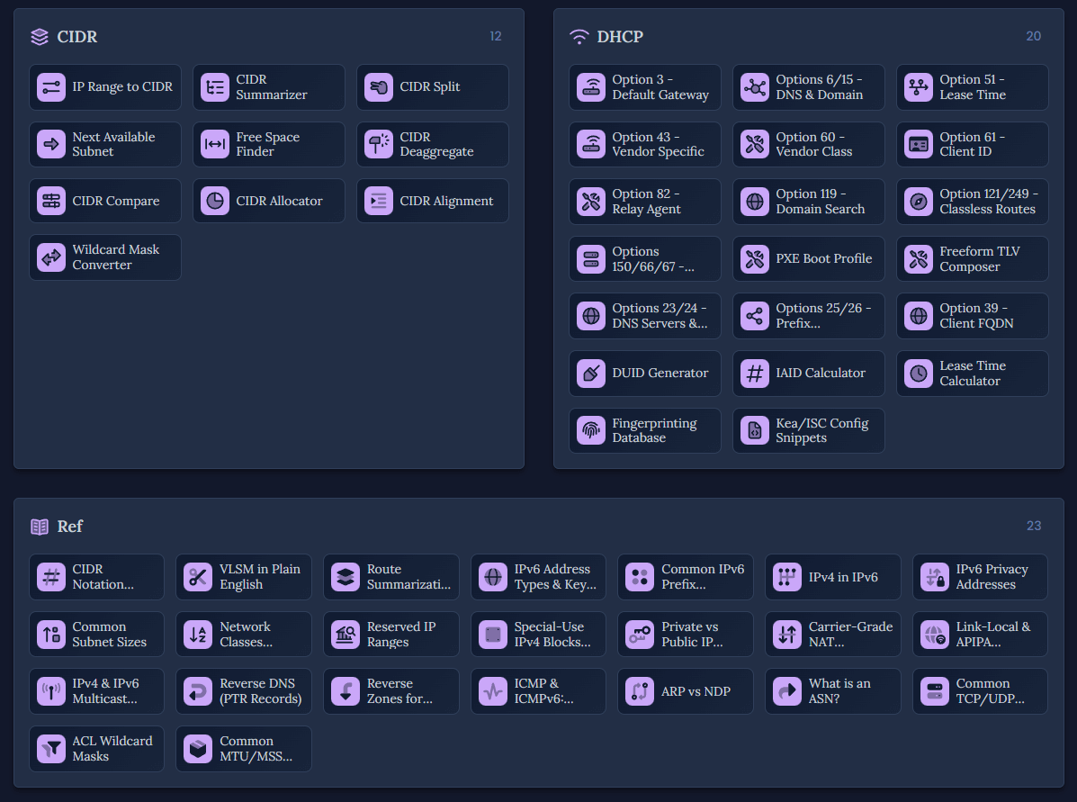Viewport: 1077px width, 802px height.
Task: Open the CIDR Split tool
Action: click(432, 87)
